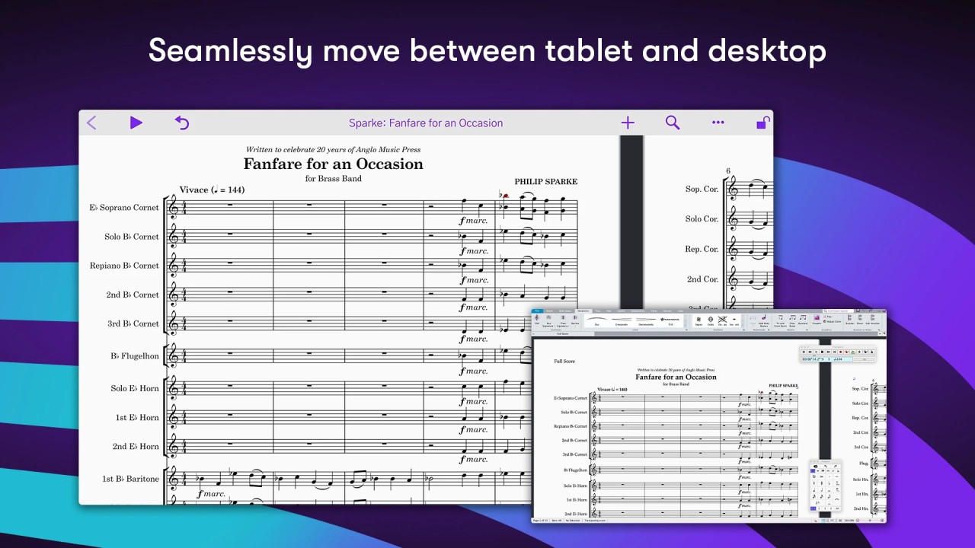This screenshot has width=975, height=548.
Task: Insert the Coda symbol from ribbon
Action: coord(711,321)
